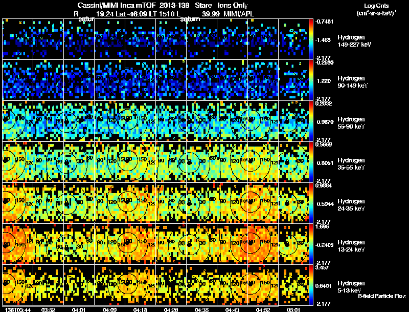
Task: Click the '03:52' time axis label
Action: pyautogui.click(x=48, y=310)
